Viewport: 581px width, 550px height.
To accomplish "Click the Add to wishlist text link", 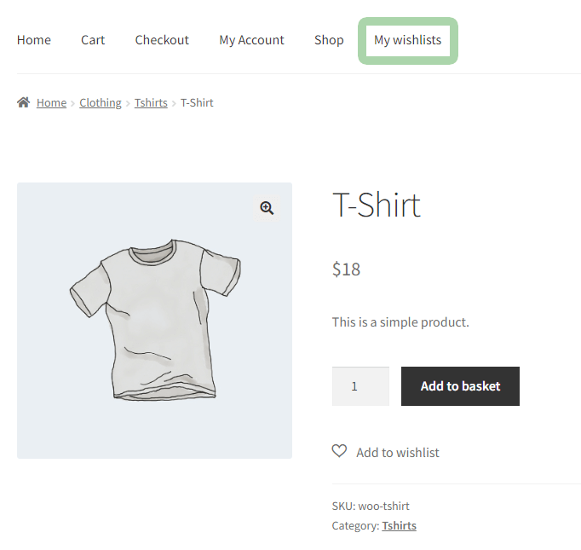I will [398, 453].
